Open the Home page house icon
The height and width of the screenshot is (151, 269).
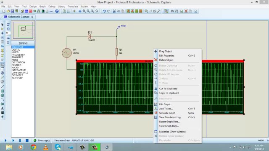click(x=22, y=11)
